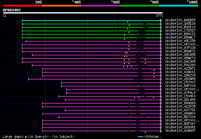Select the end arrowhead on the B9SEJ0 row
The width and height of the screenshot is (201, 139).
161,27
